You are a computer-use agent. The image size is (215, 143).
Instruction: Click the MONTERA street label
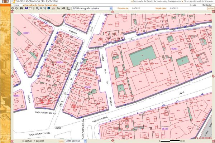coord(76,66)
